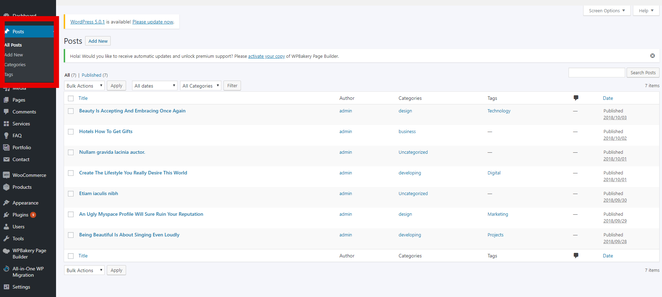Click the Portfolio icon in sidebar

(6, 147)
